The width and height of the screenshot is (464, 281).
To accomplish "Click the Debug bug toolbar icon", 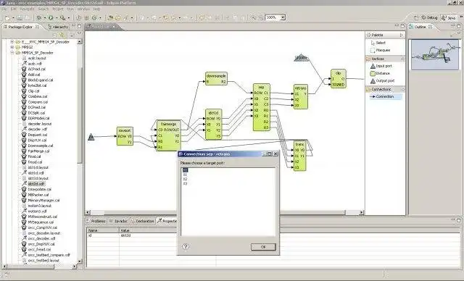I will click(x=39, y=17).
